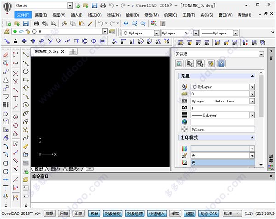The width and height of the screenshot is (276, 219).
Task: Toggle the 线宽 lineweight status button
Action: pos(175,213)
